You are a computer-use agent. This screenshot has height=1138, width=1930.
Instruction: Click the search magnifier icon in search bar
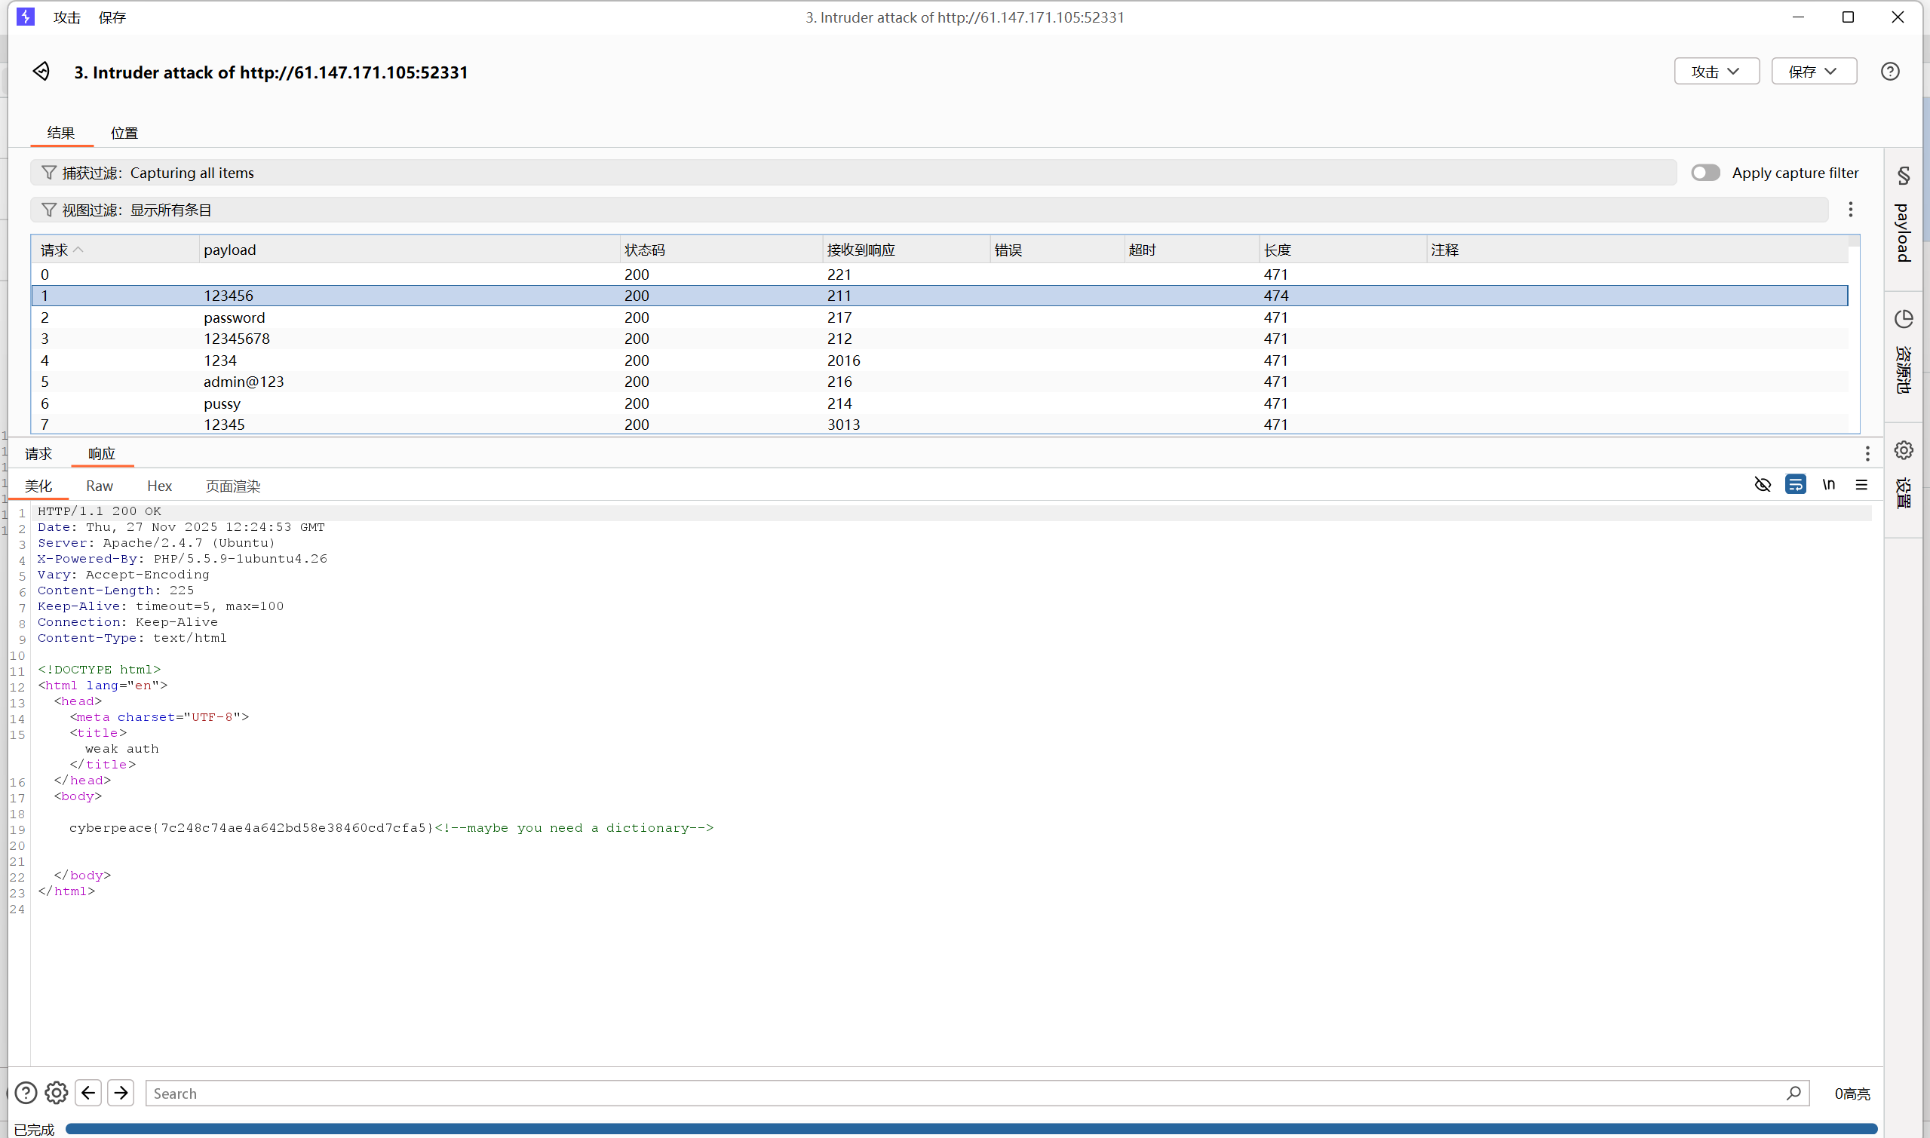[x=1793, y=1093]
